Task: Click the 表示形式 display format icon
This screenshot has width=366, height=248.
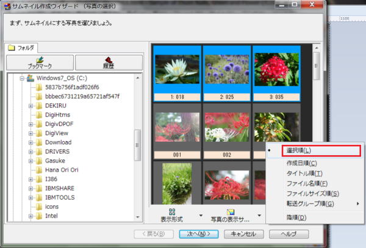Action: (x=172, y=212)
